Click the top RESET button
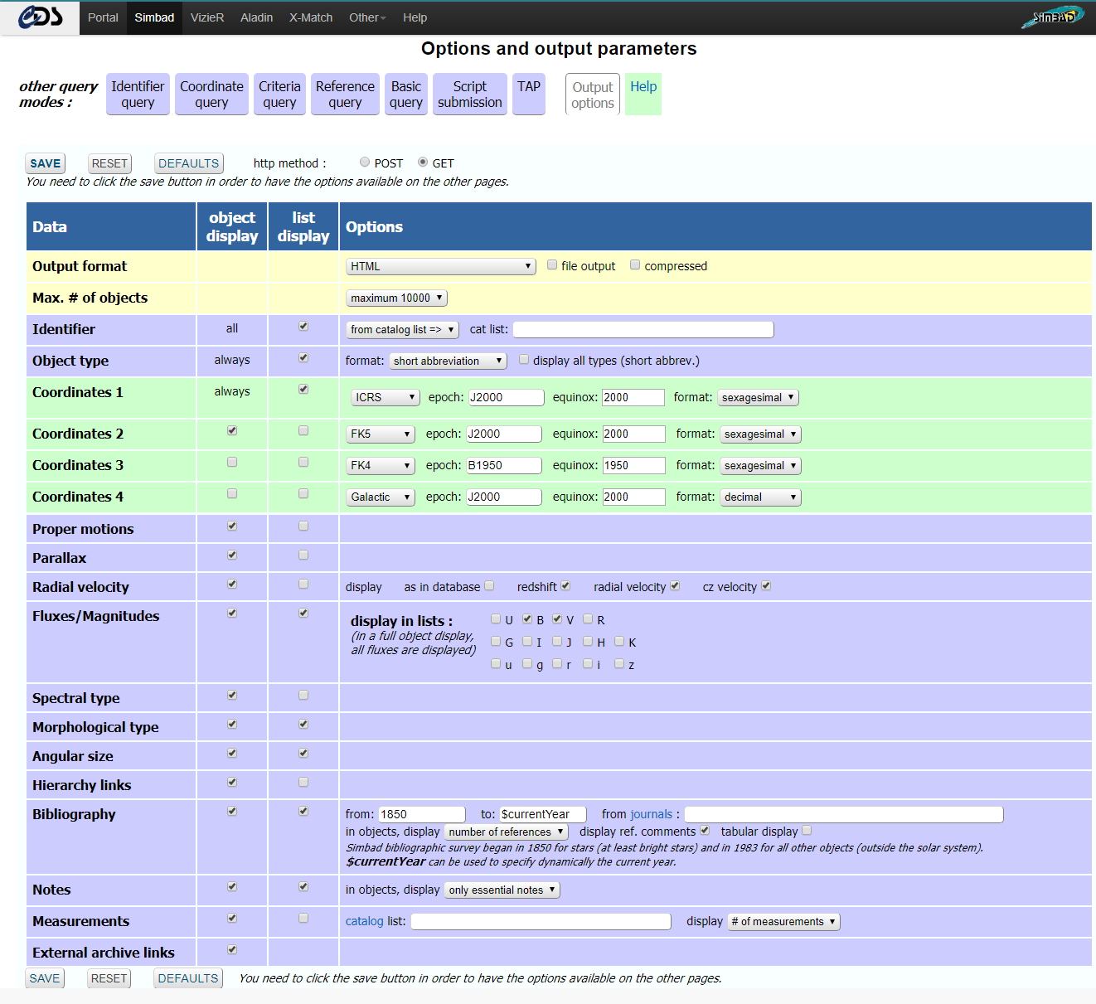The height and width of the screenshot is (1004, 1096). point(109,163)
